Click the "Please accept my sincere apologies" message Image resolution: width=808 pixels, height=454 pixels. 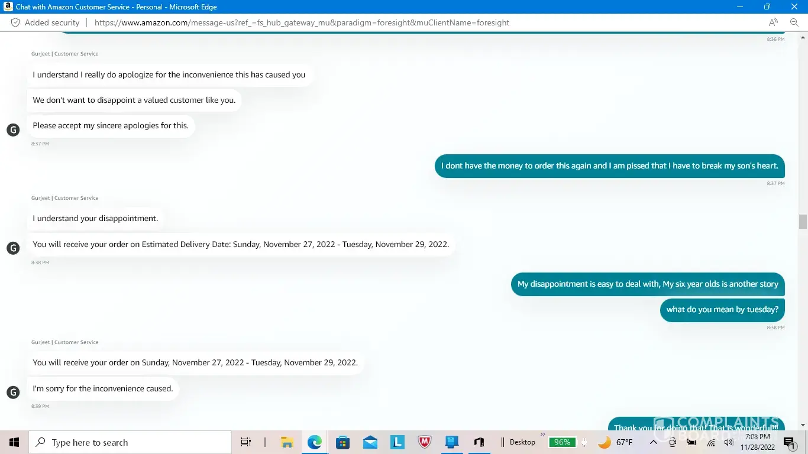pyautogui.click(x=111, y=125)
